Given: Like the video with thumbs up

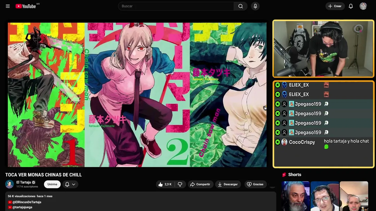Looking at the screenshot, I should (x=160, y=184).
